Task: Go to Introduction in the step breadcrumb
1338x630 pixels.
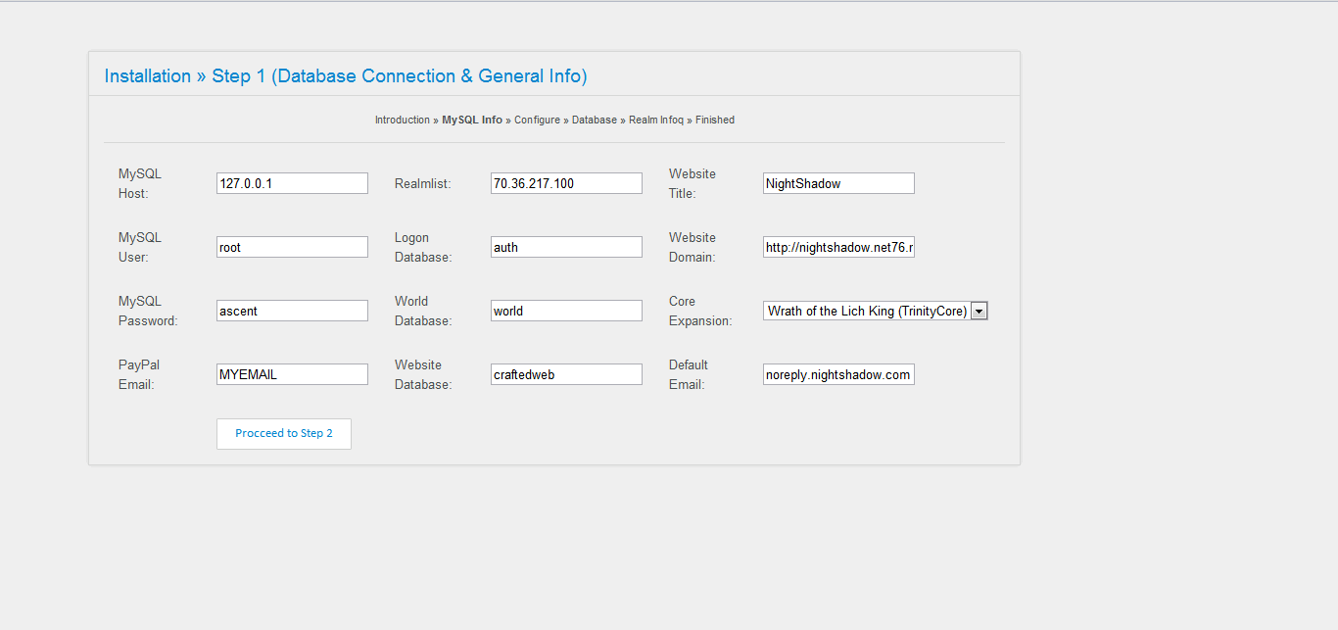Action: (402, 121)
